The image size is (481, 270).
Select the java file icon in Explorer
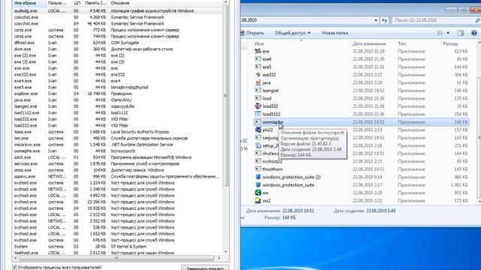tap(258, 82)
